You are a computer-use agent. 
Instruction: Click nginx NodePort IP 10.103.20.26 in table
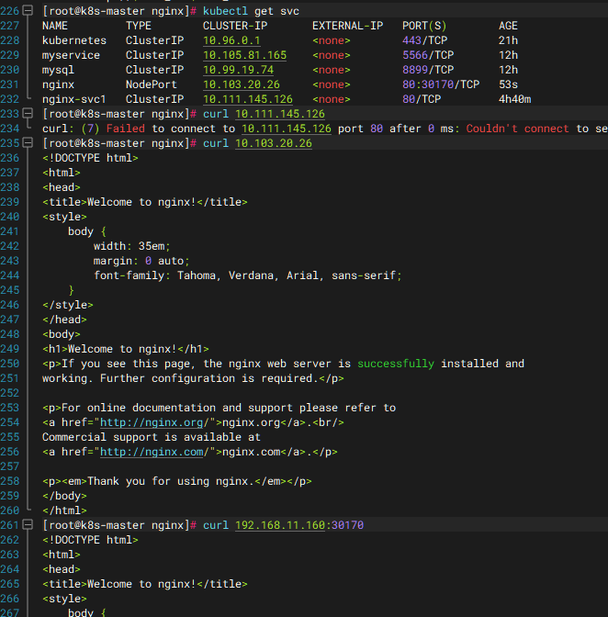pyautogui.click(x=242, y=84)
